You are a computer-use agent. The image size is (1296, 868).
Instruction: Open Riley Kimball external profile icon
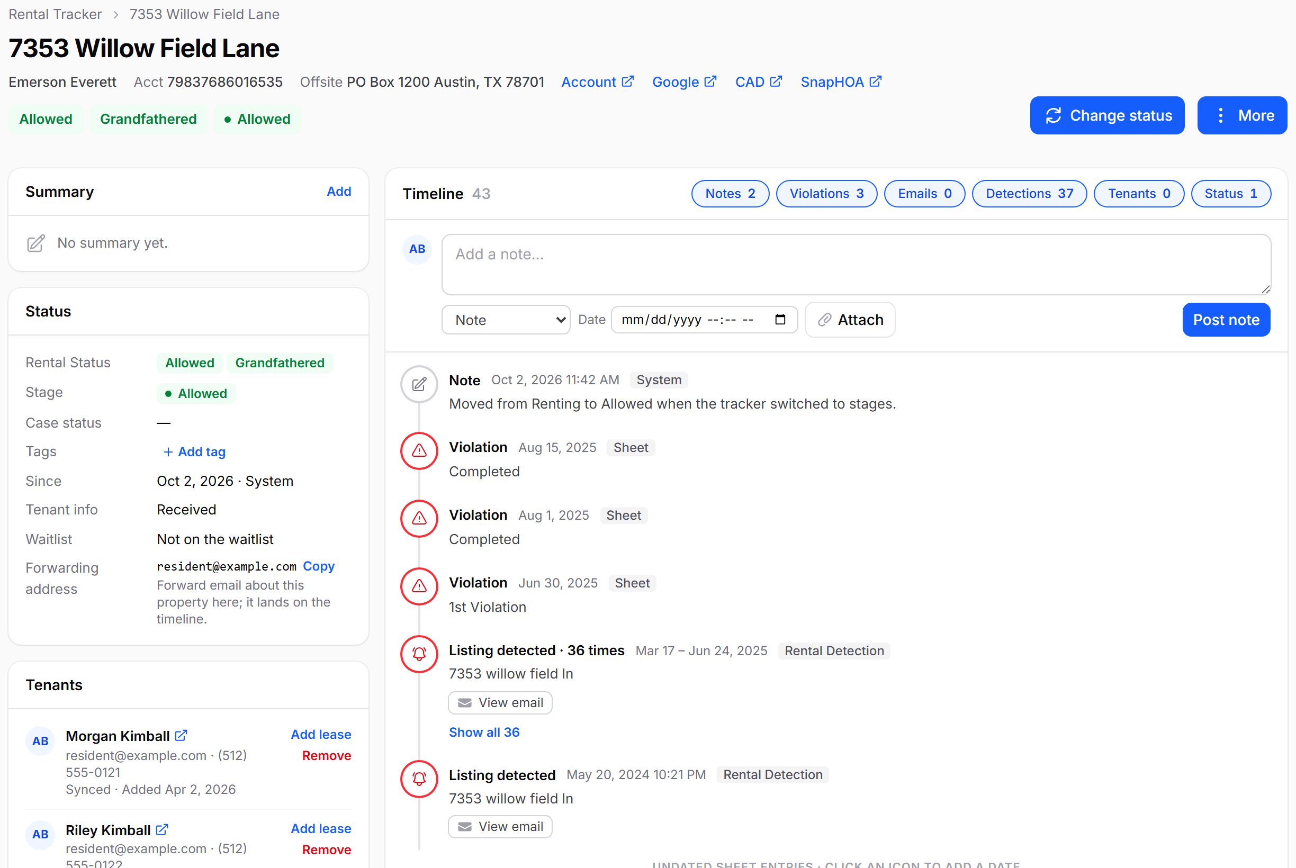pyautogui.click(x=161, y=830)
